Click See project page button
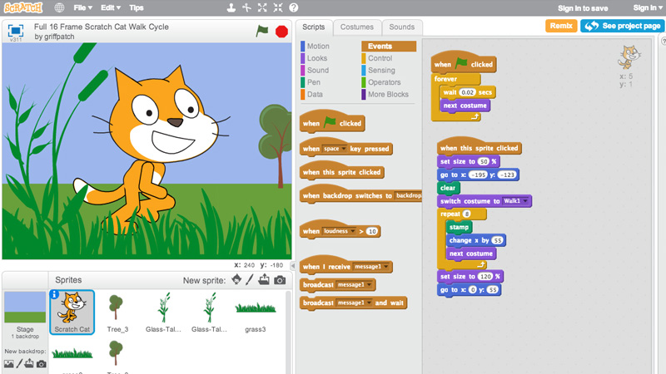Viewport: 666px width, 374px height. click(623, 26)
